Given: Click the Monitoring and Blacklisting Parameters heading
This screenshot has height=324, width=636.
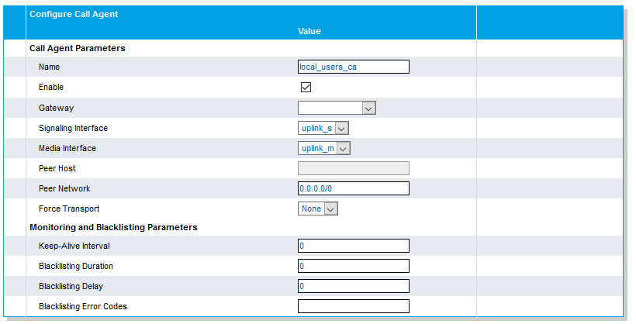Looking at the screenshot, I should (113, 228).
